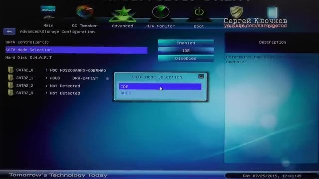Choose IDE in the popup list
319x179 pixels.
[x=160, y=87]
